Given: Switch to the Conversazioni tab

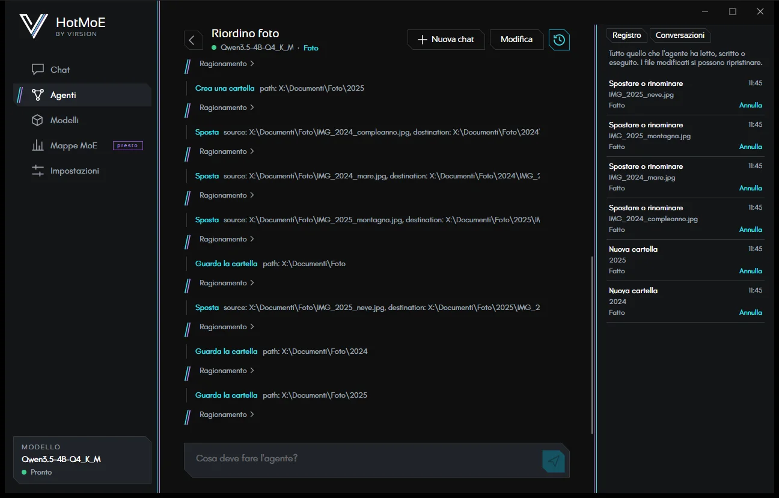Looking at the screenshot, I should tap(680, 35).
